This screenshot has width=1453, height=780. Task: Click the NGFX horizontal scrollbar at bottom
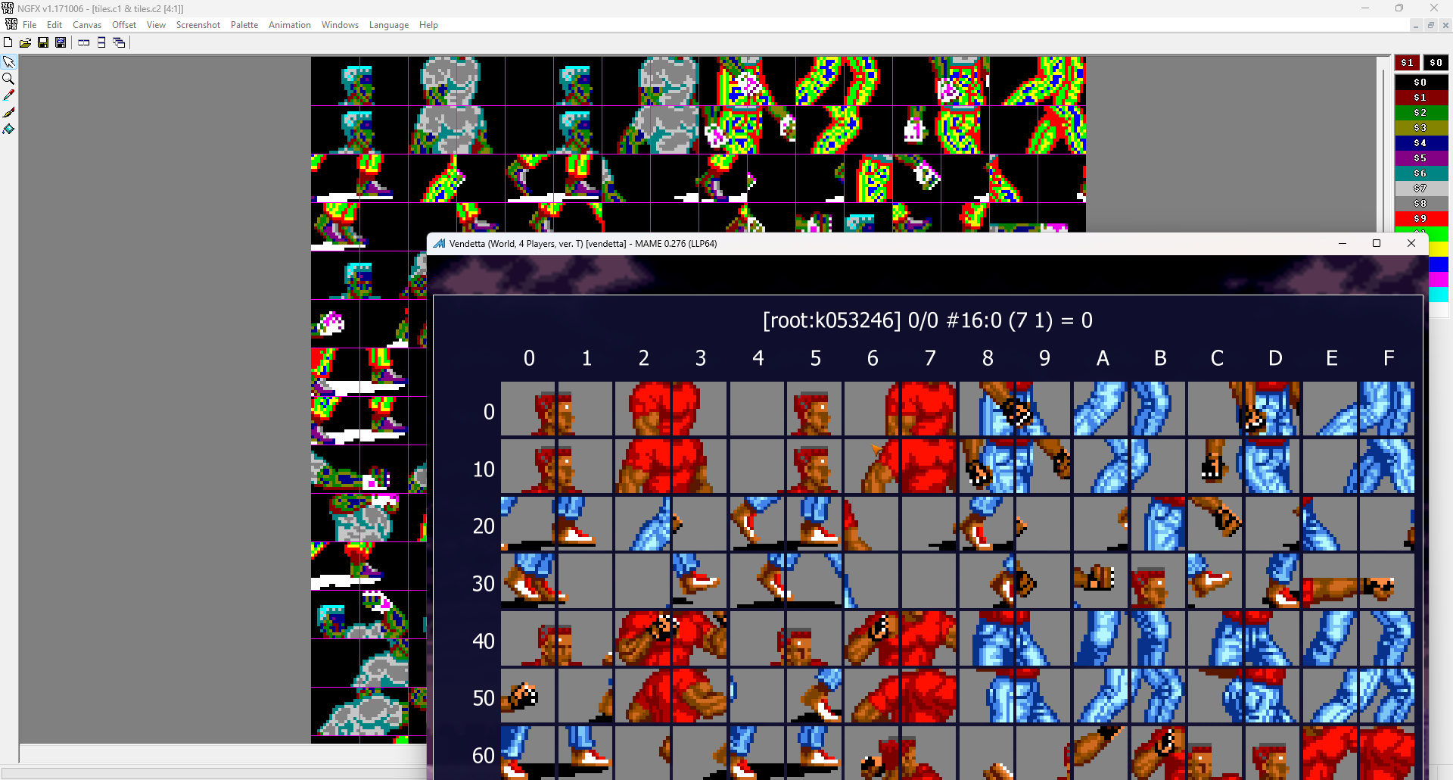point(223,753)
